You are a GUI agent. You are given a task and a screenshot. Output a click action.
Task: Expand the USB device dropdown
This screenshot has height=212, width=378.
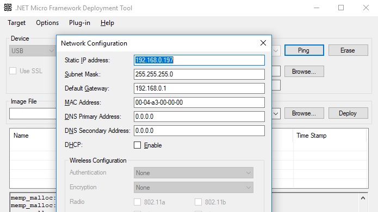(32, 51)
